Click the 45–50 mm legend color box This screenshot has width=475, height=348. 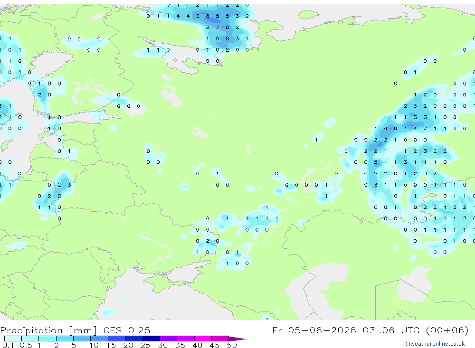pyautogui.click(x=220, y=339)
